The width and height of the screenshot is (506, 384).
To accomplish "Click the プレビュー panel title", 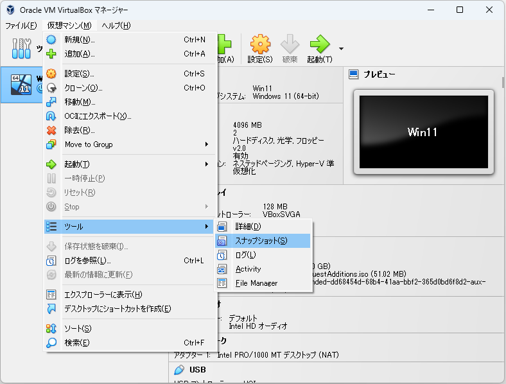I will point(379,74).
